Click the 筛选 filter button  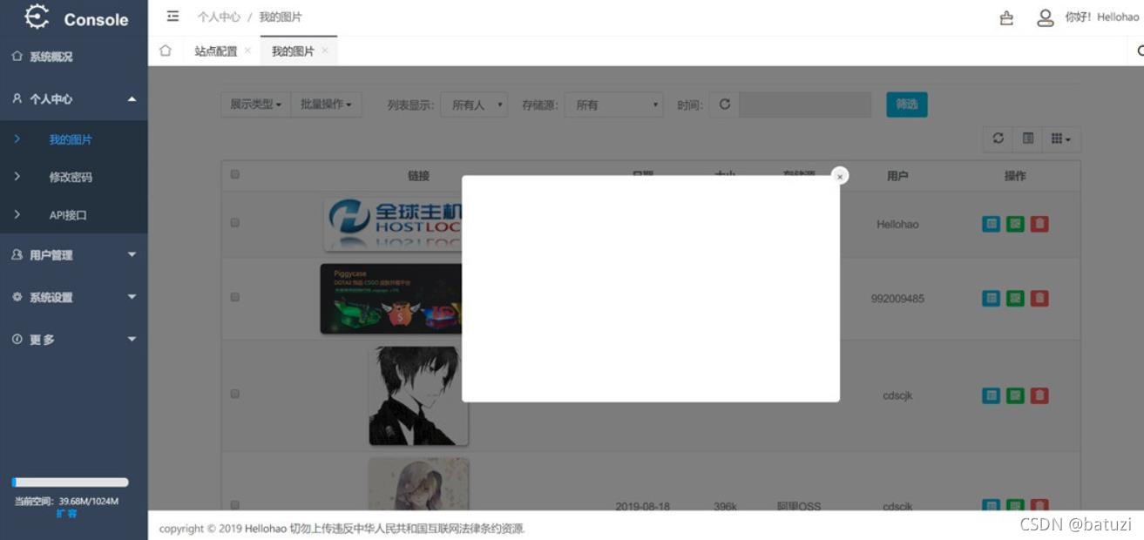[x=907, y=105]
